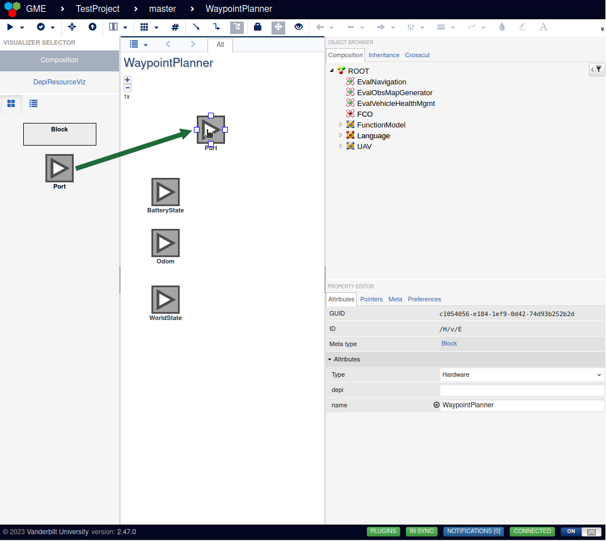Open the Object Browser filter button
The image size is (606, 541).
(x=596, y=70)
